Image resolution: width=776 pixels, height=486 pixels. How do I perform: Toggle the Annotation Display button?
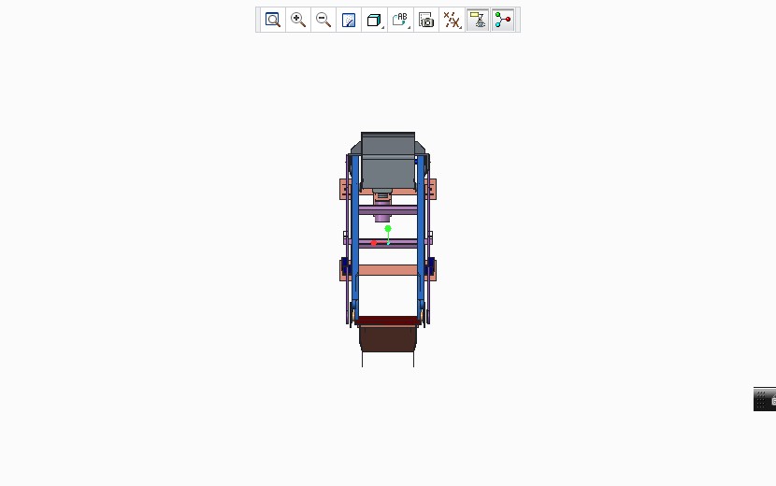click(478, 20)
